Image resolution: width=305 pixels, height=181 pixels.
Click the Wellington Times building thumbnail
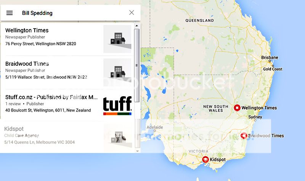click(x=117, y=39)
